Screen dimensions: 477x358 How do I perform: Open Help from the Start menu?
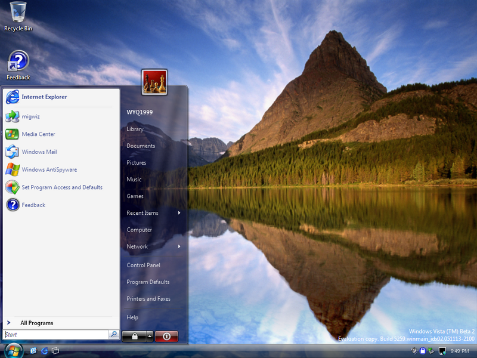132,317
